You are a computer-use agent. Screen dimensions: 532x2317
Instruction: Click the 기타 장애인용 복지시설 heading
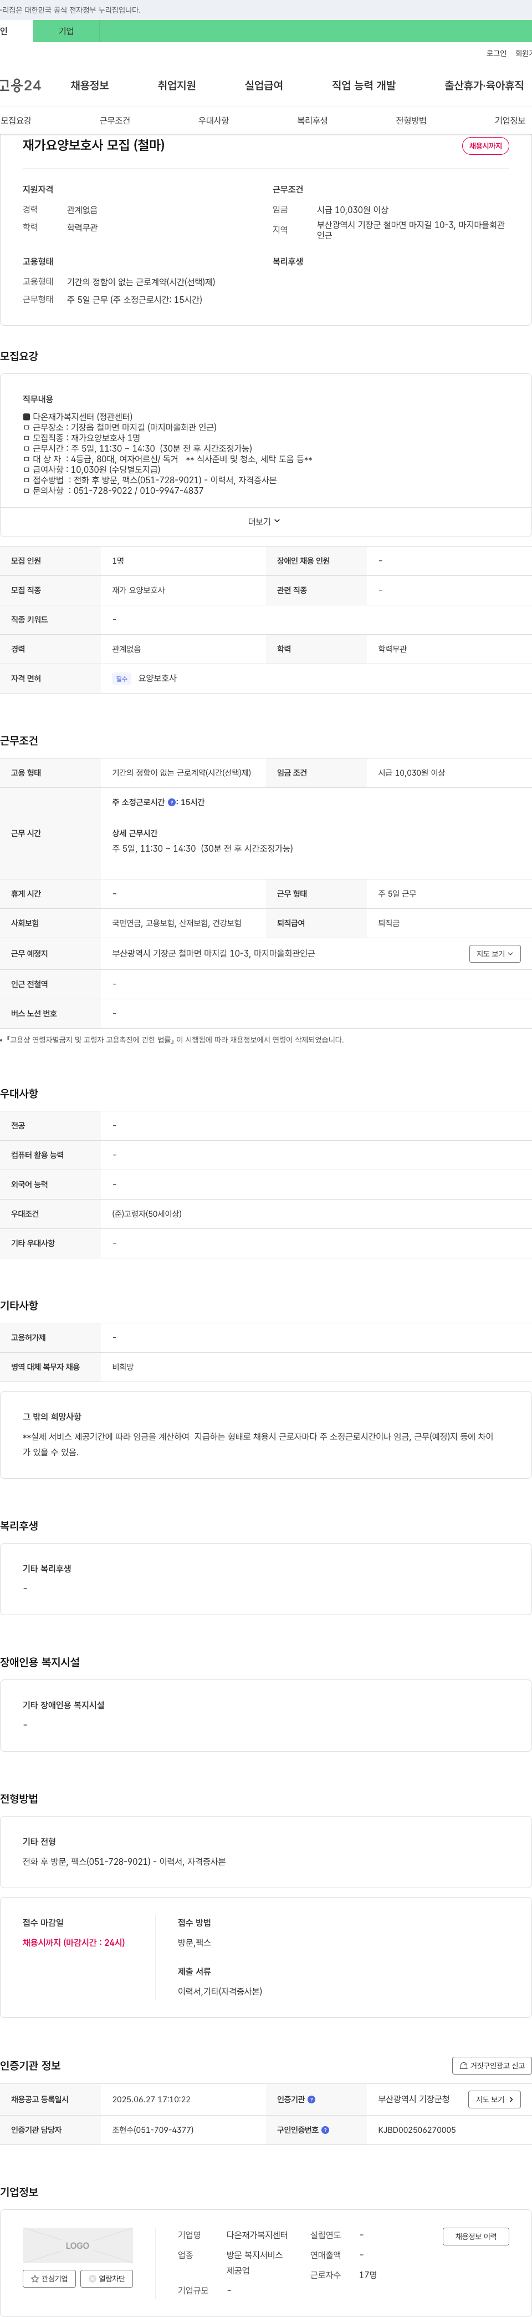click(64, 1706)
